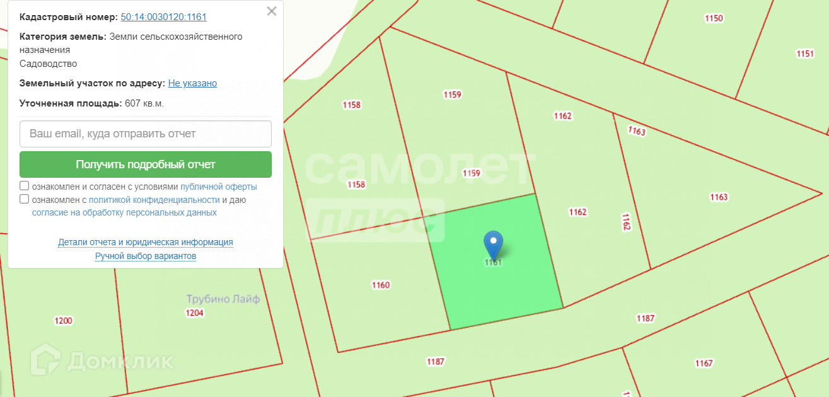Select parcel labeled 1204 on map
The height and width of the screenshot is (397, 829).
tap(194, 313)
